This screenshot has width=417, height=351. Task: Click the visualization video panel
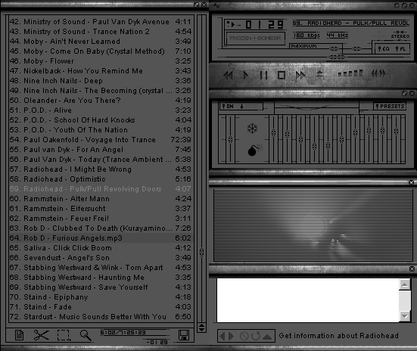313,225
